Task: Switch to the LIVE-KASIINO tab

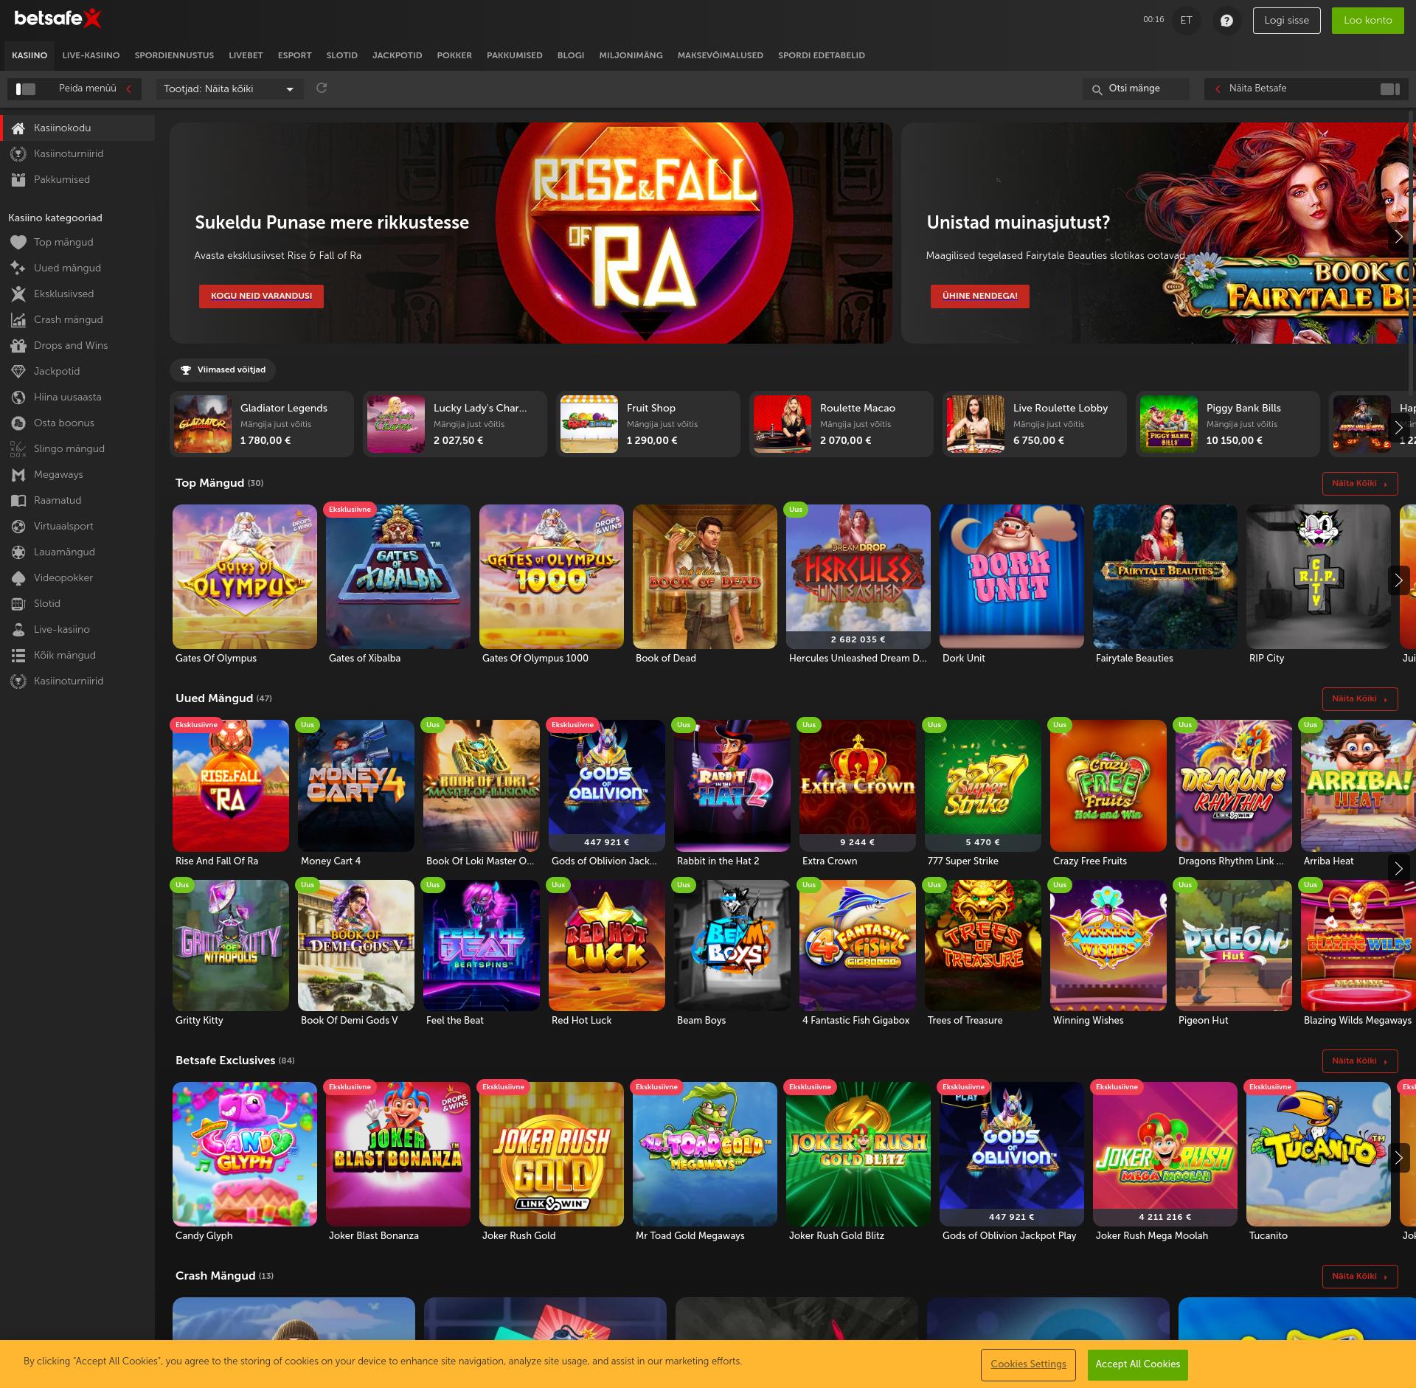Action: (90, 55)
